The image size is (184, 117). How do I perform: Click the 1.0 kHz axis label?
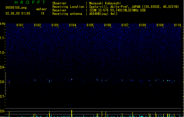click(x=2, y=53)
